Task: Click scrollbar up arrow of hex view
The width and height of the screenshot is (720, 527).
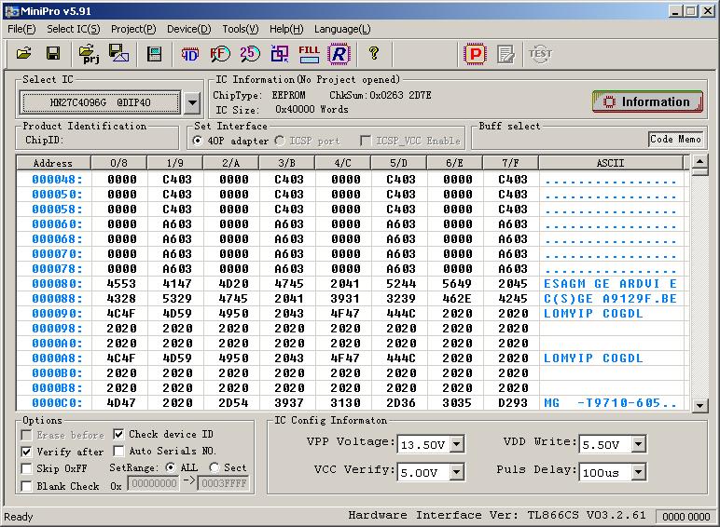Action: [699, 161]
